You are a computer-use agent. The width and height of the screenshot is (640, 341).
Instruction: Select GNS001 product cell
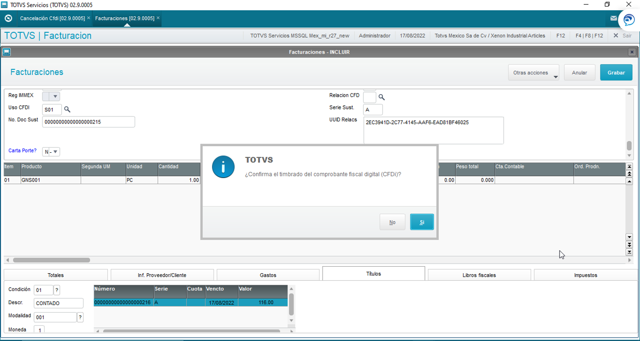[x=50, y=180]
